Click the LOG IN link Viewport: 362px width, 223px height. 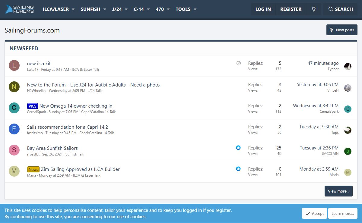[x=263, y=9]
